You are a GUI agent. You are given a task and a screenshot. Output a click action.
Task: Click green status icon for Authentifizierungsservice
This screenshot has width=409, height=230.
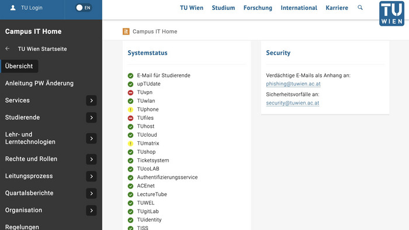pos(130,177)
